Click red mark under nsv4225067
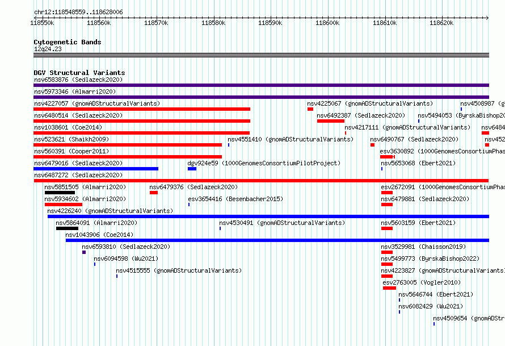This screenshot has height=346, width=505. pyautogui.click(x=310, y=109)
